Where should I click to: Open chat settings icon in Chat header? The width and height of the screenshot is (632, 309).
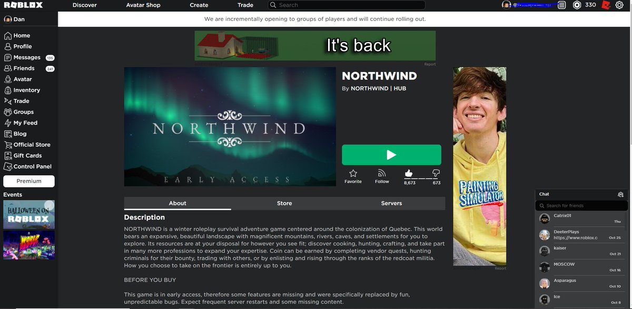pos(620,194)
